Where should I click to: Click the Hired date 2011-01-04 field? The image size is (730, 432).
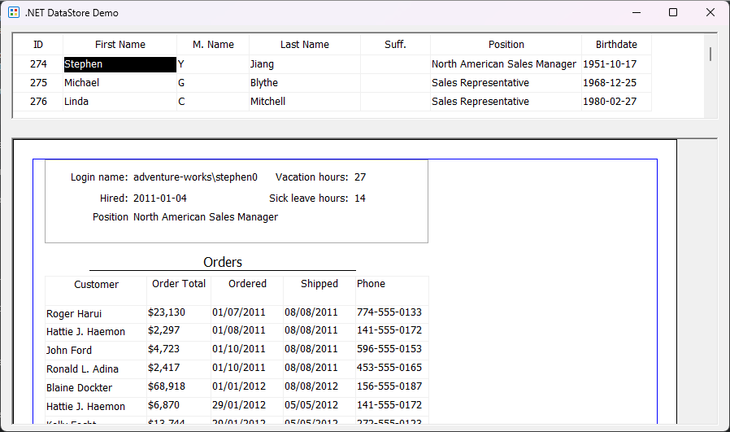pyautogui.click(x=160, y=199)
